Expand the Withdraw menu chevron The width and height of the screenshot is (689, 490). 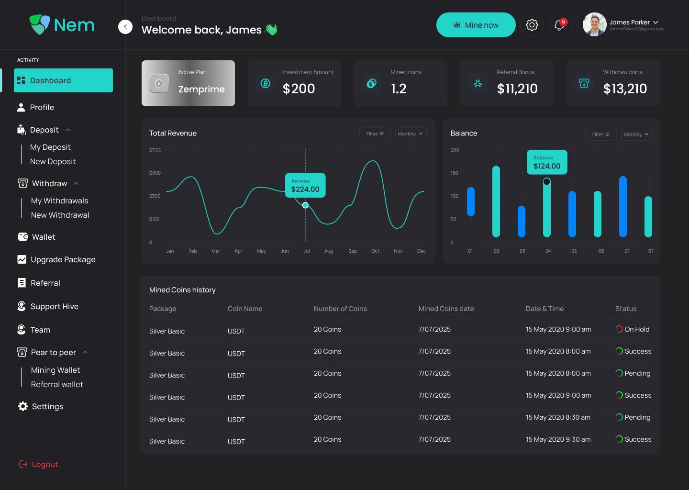(x=77, y=183)
